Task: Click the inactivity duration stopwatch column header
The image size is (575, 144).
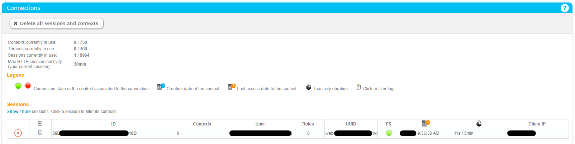Action: click(x=479, y=124)
